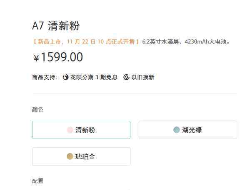Choose the 湖光绿 color option text
250x190 pixels.
click(x=192, y=130)
